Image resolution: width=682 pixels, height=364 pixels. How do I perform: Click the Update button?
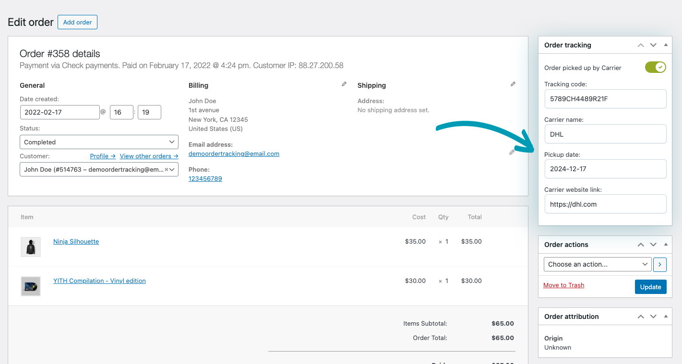click(651, 287)
